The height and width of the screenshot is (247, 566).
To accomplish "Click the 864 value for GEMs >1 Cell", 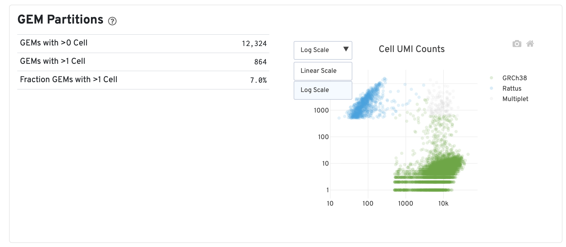I will pos(260,62).
